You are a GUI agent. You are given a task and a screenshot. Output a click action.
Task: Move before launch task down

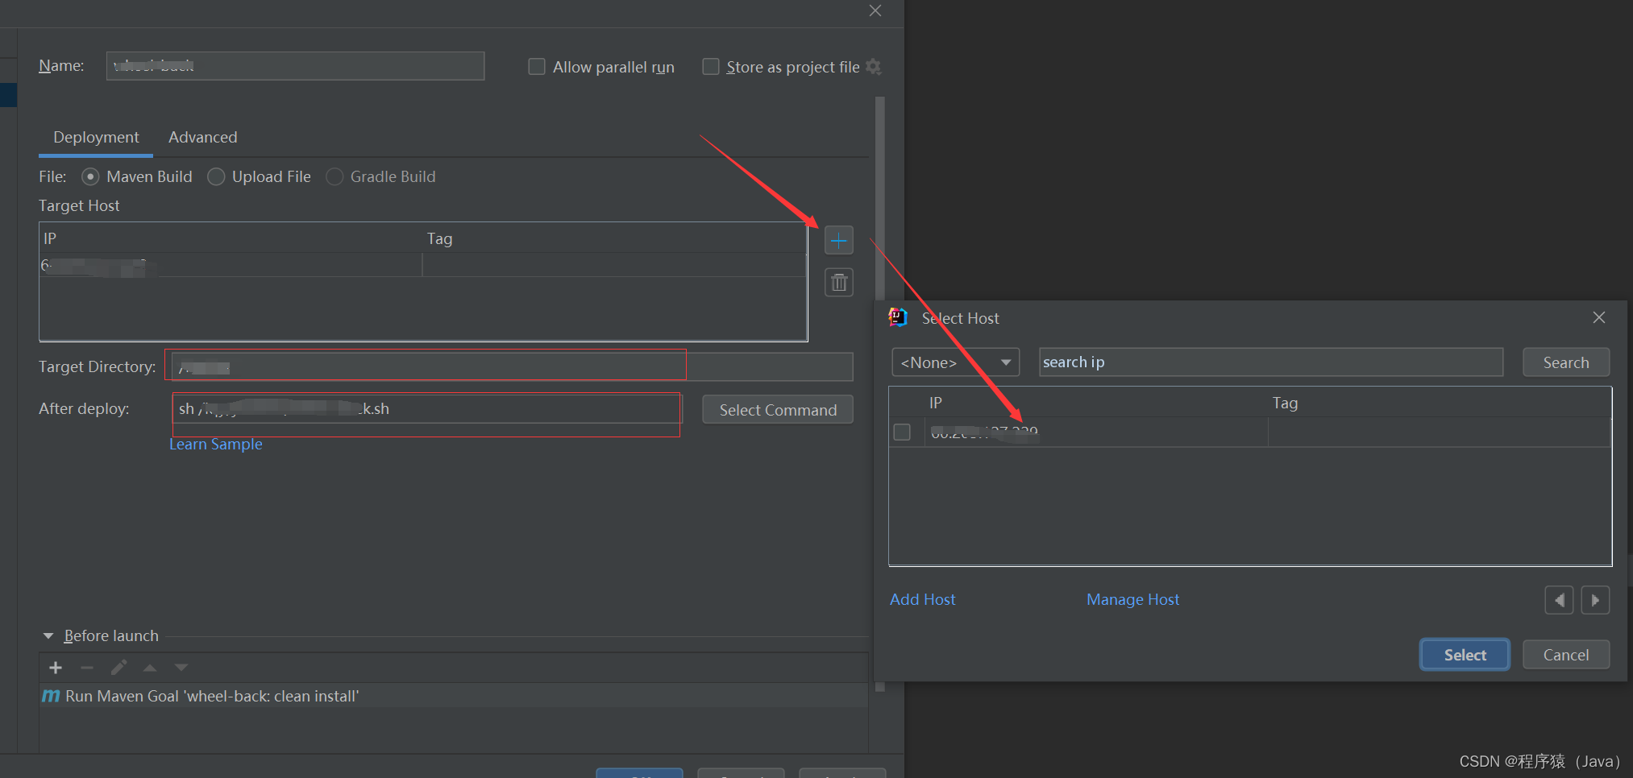click(x=181, y=668)
